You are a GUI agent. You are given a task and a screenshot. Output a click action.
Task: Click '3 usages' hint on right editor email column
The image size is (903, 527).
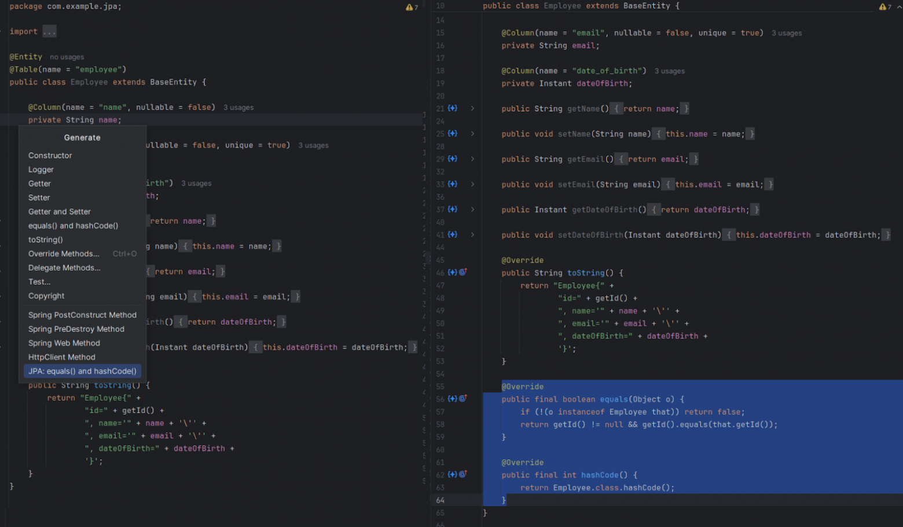coord(787,34)
